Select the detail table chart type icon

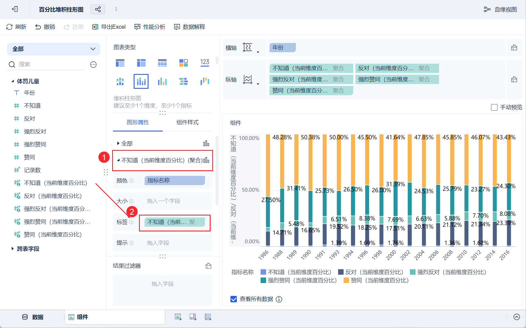tap(162, 63)
